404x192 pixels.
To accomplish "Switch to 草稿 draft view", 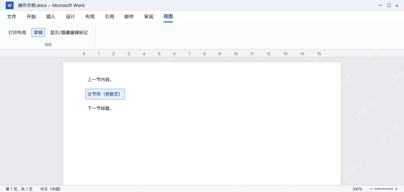I will coord(38,33).
